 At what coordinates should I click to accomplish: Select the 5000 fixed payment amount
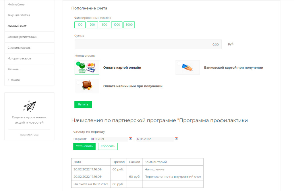129,25
